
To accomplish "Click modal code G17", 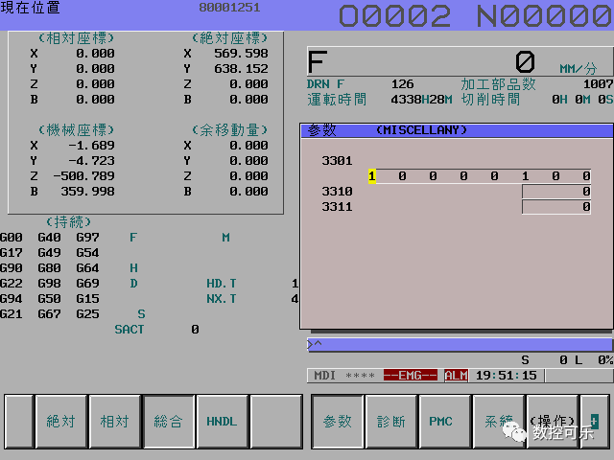I will point(11,253).
